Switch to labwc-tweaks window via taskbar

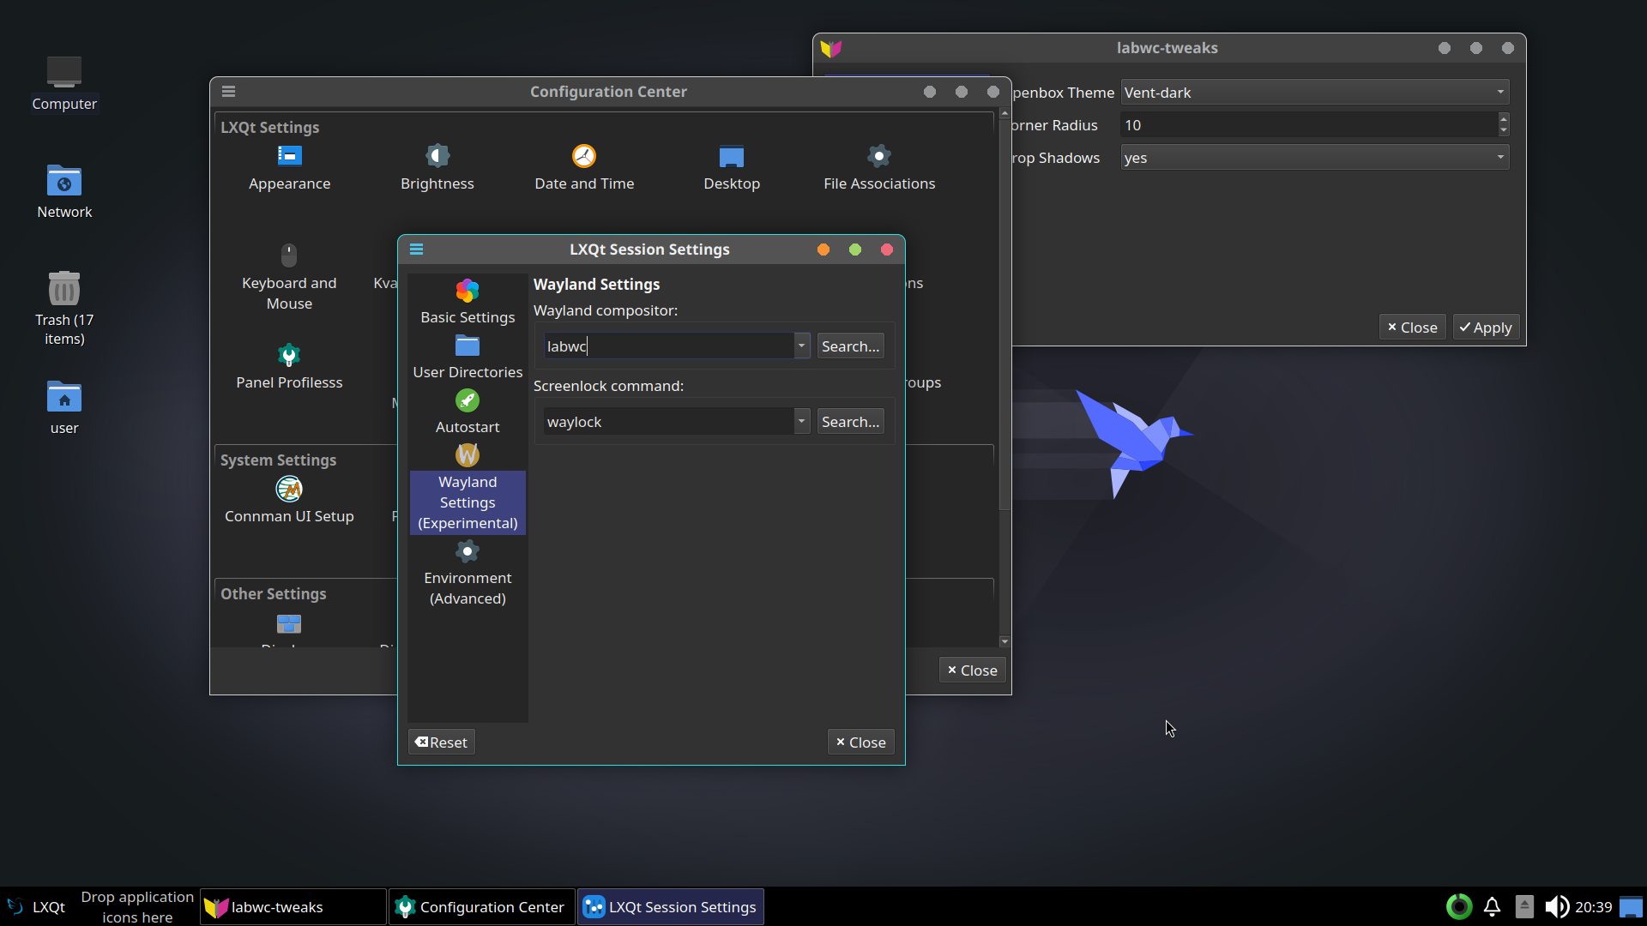(x=292, y=906)
